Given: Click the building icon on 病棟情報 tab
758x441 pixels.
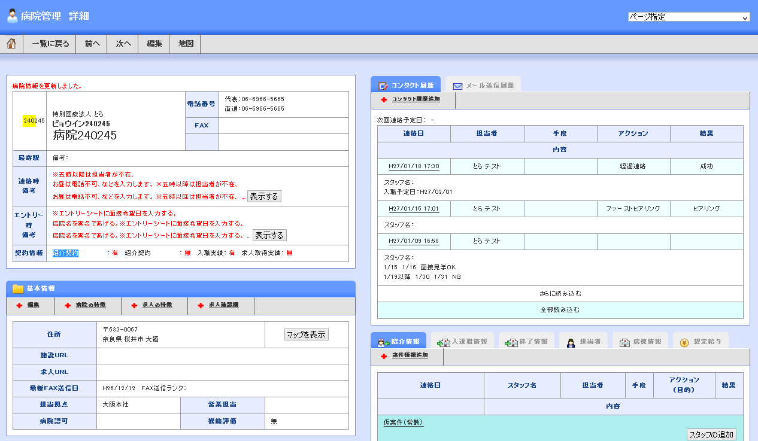Looking at the screenshot, I should tap(624, 342).
